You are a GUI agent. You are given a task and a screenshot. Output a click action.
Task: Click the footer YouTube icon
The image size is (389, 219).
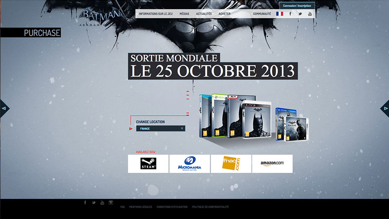(x=102, y=202)
